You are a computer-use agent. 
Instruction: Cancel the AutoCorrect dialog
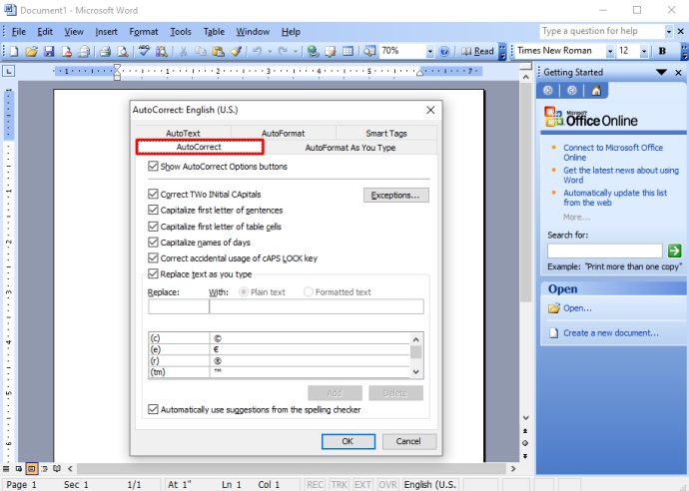408,441
